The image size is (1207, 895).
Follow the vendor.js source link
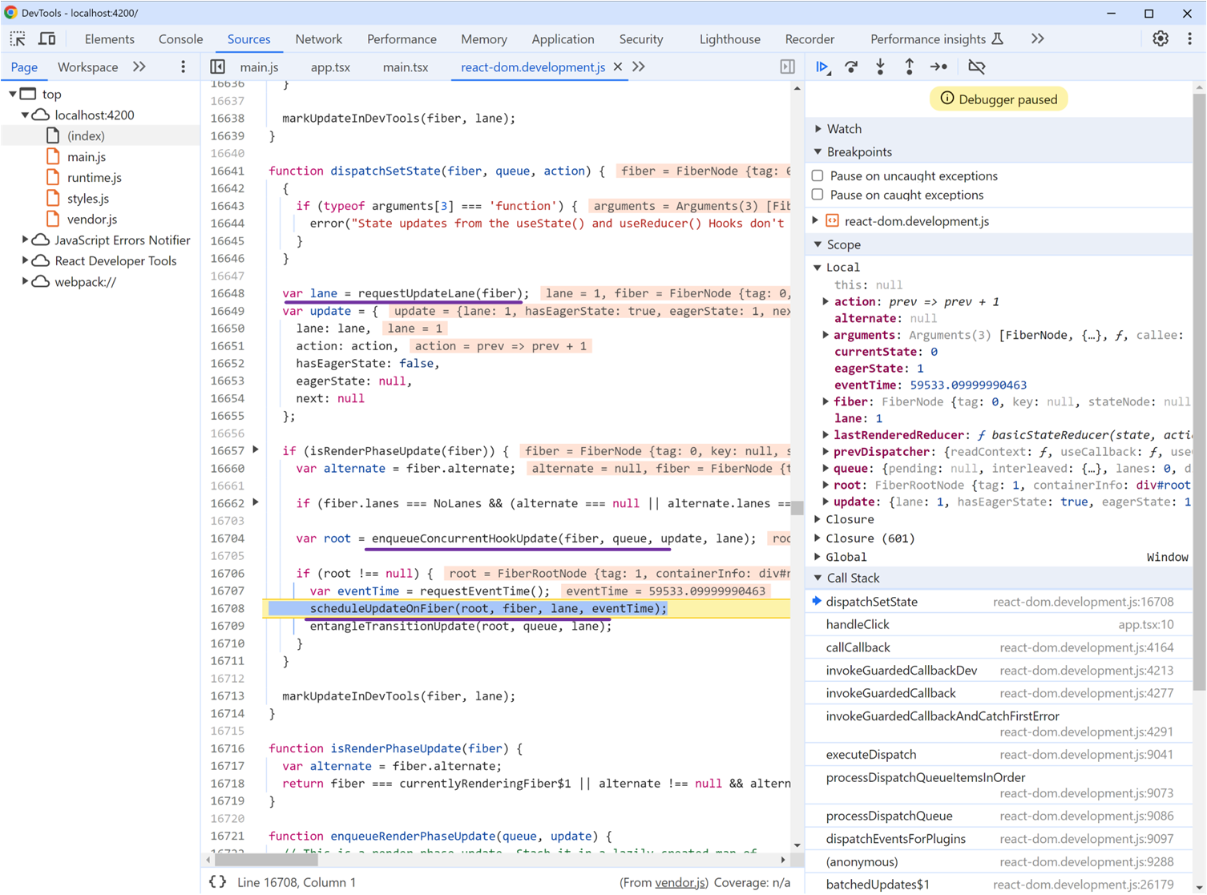pyautogui.click(x=680, y=882)
